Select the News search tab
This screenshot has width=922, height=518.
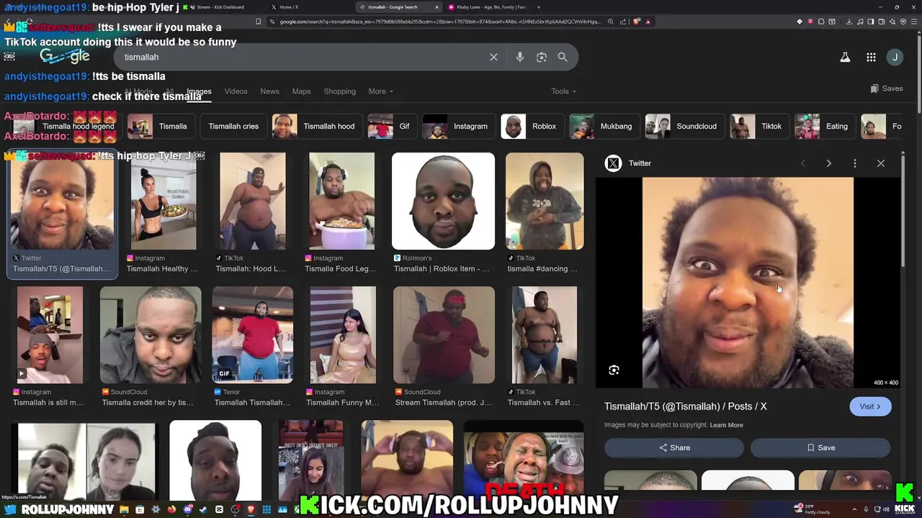coord(269,91)
